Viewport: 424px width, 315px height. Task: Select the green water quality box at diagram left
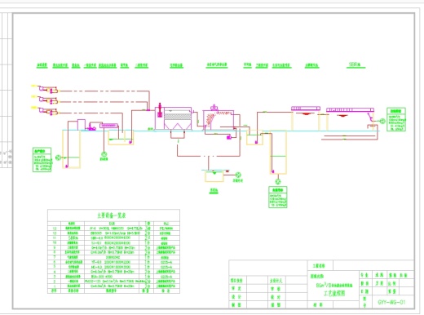pyautogui.click(x=42, y=160)
